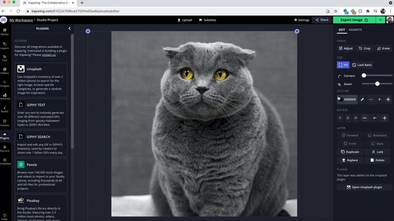Viewport: 394px width, 221px height.
Task: Select the Erase tool
Action: pyautogui.click(x=384, y=48)
